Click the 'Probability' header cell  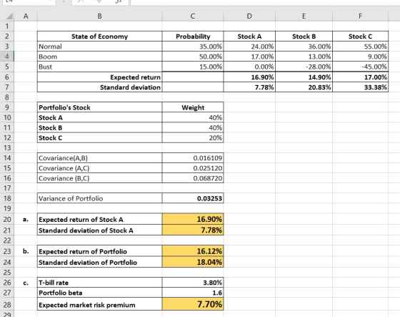click(x=193, y=36)
